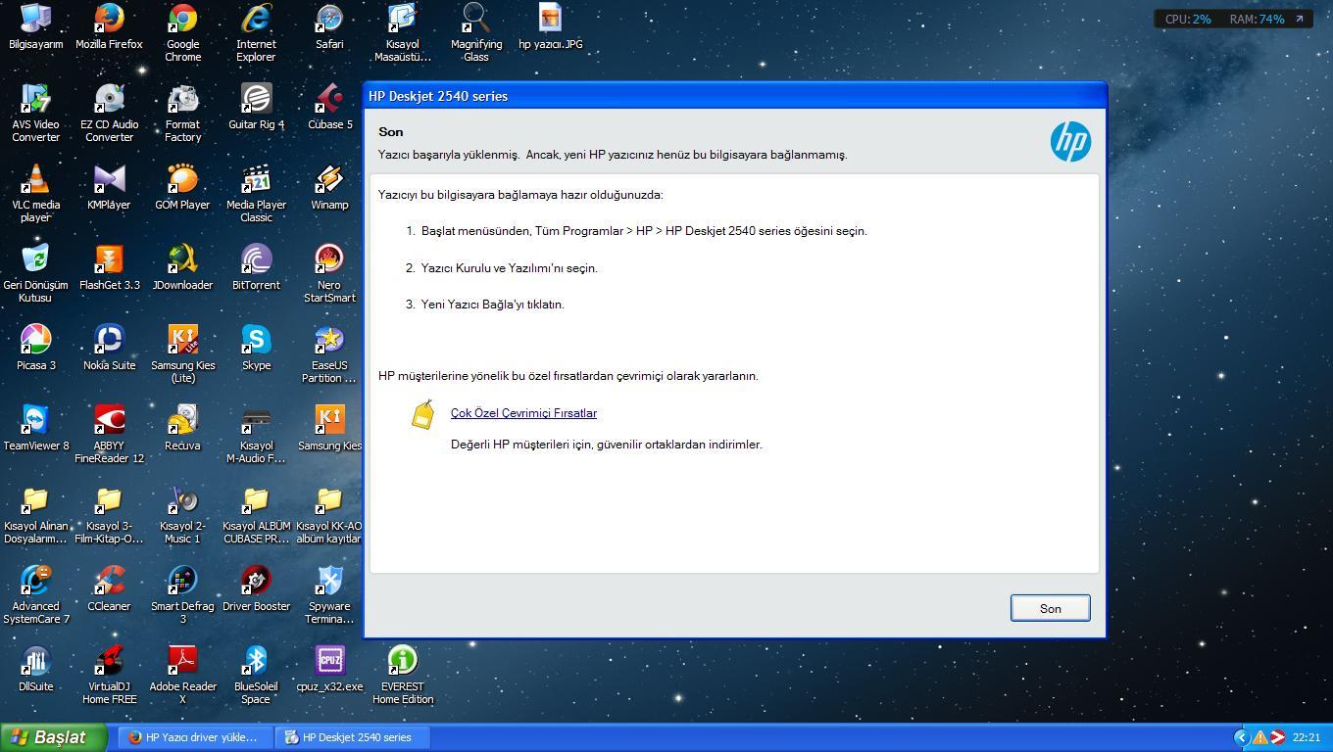1333x752 pixels.
Task: Select the Internet Explorer desktop icon
Action: tap(256, 32)
